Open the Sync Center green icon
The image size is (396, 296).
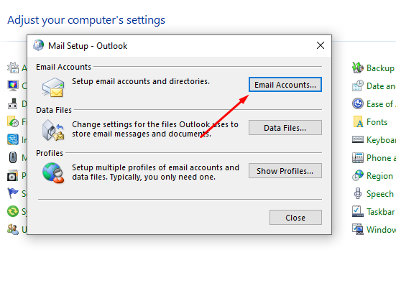pos(13,211)
